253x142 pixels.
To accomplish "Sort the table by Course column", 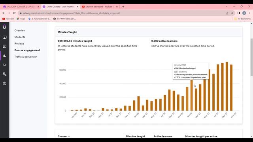I will 64,136.
